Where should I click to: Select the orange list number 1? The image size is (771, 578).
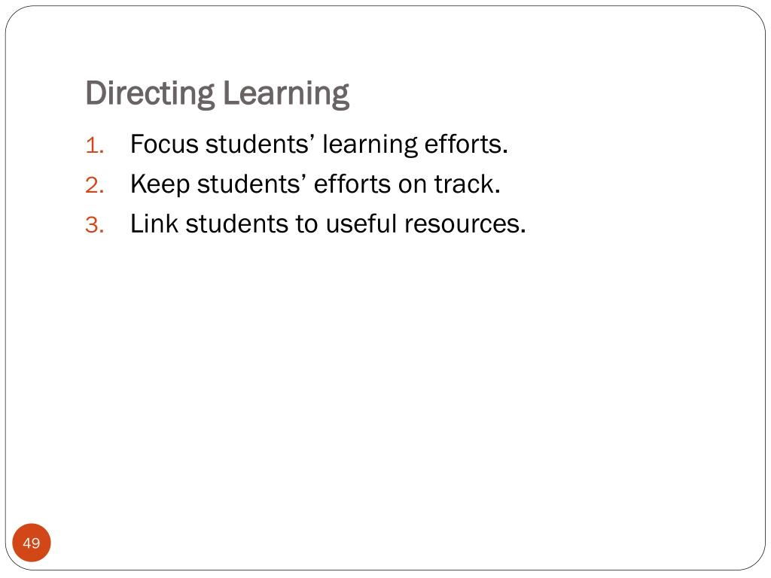coord(94,146)
